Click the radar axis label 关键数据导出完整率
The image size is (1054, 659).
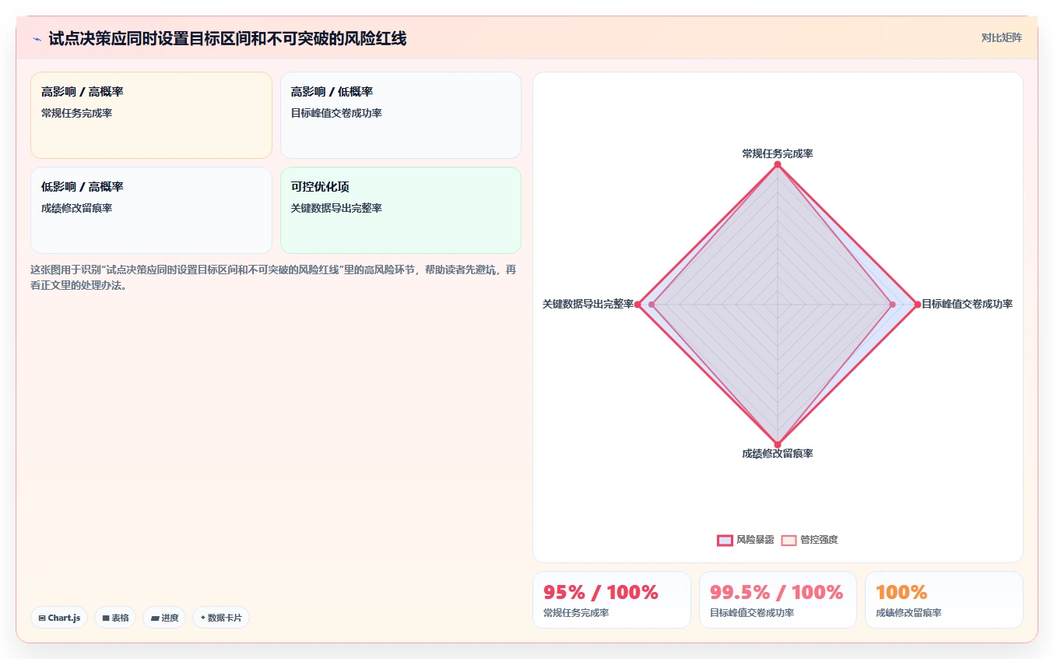coord(588,304)
